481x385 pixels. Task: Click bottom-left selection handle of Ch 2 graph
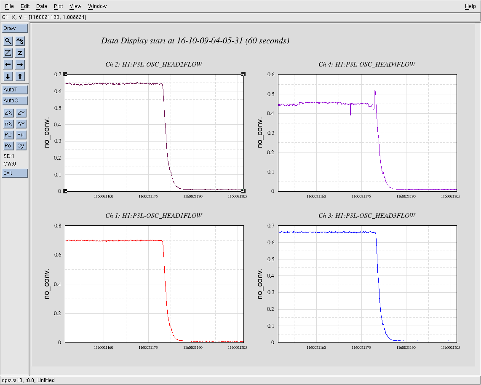[x=65, y=191]
